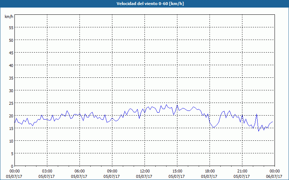Select the "25" y-axis tick label
Viewport: 289px width, 180px height.
pyautogui.click(x=11, y=103)
